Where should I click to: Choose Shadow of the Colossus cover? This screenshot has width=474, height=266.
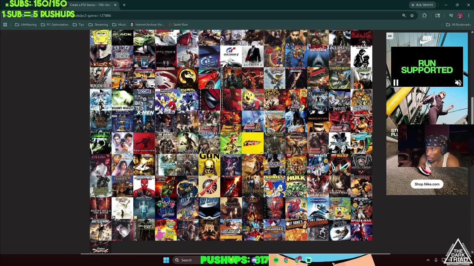(231, 208)
